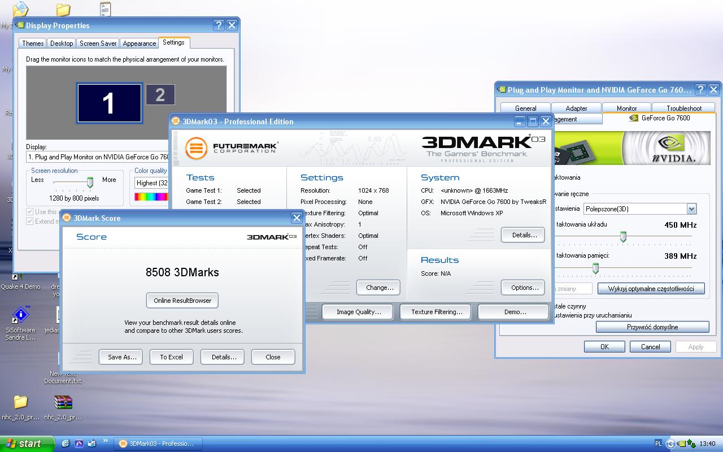The image size is (723, 452).
Task: Open the text document icon at top of desktop
Action: click(105, 9)
